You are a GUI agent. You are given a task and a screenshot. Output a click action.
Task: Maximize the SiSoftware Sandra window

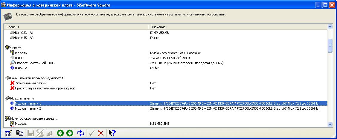(325, 5)
